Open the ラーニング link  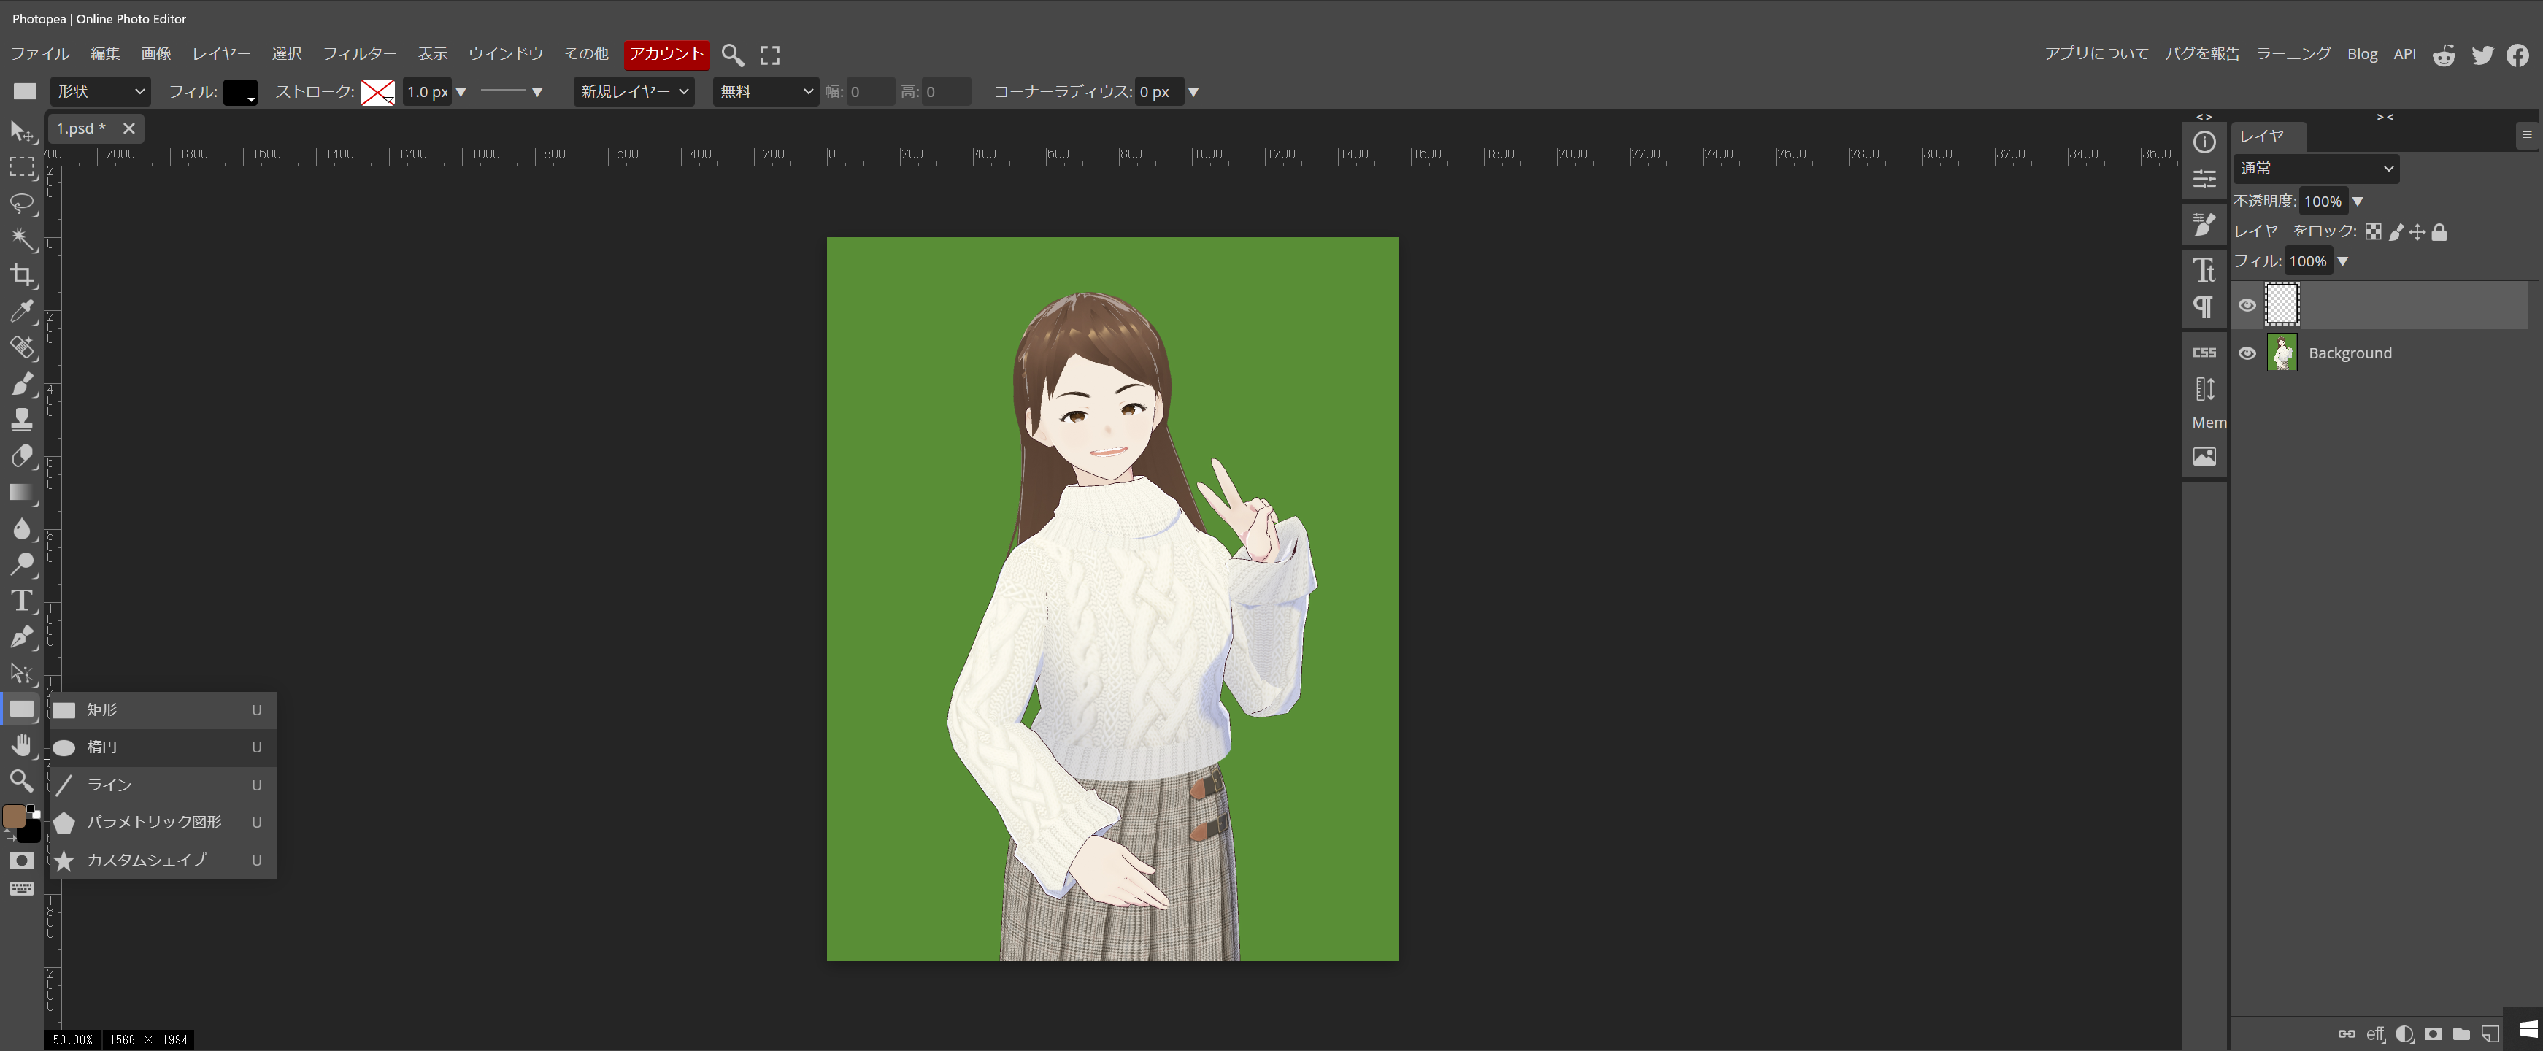2293,54
